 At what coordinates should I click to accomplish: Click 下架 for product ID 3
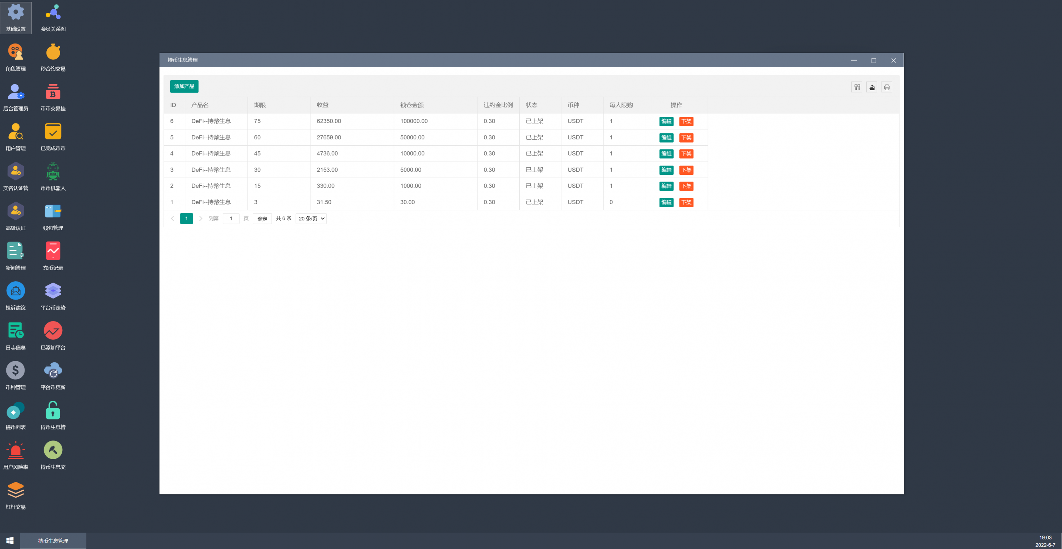point(686,170)
